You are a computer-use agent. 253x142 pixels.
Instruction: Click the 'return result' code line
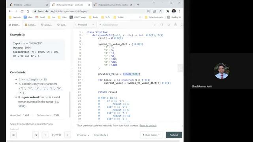pyautogui.click(x=108, y=92)
